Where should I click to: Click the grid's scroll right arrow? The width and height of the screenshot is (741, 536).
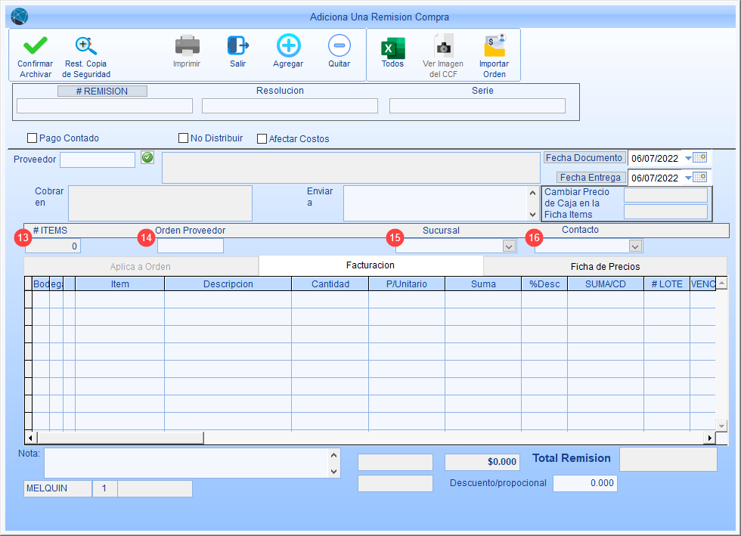[709, 438]
